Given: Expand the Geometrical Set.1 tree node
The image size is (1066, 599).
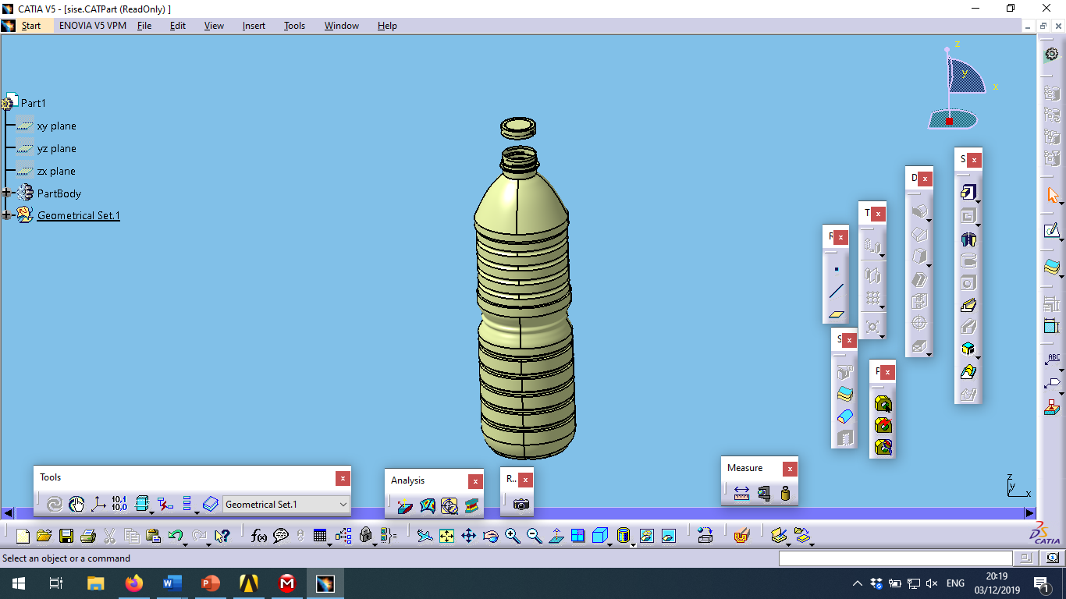Looking at the screenshot, I should pos(7,215).
